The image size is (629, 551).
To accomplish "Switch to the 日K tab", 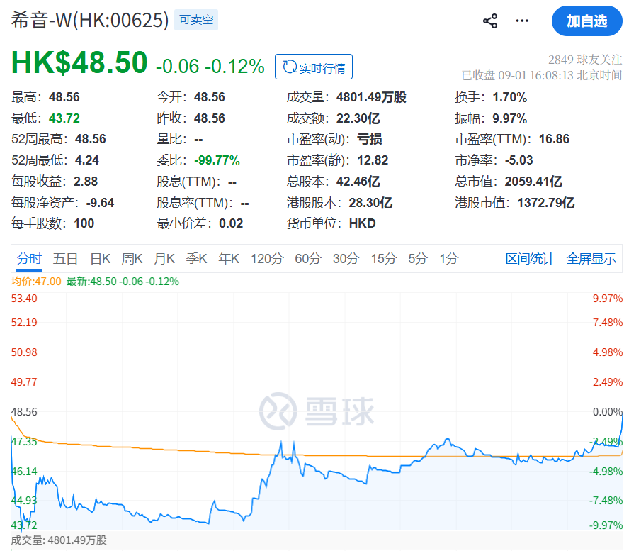I will (x=101, y=259).
